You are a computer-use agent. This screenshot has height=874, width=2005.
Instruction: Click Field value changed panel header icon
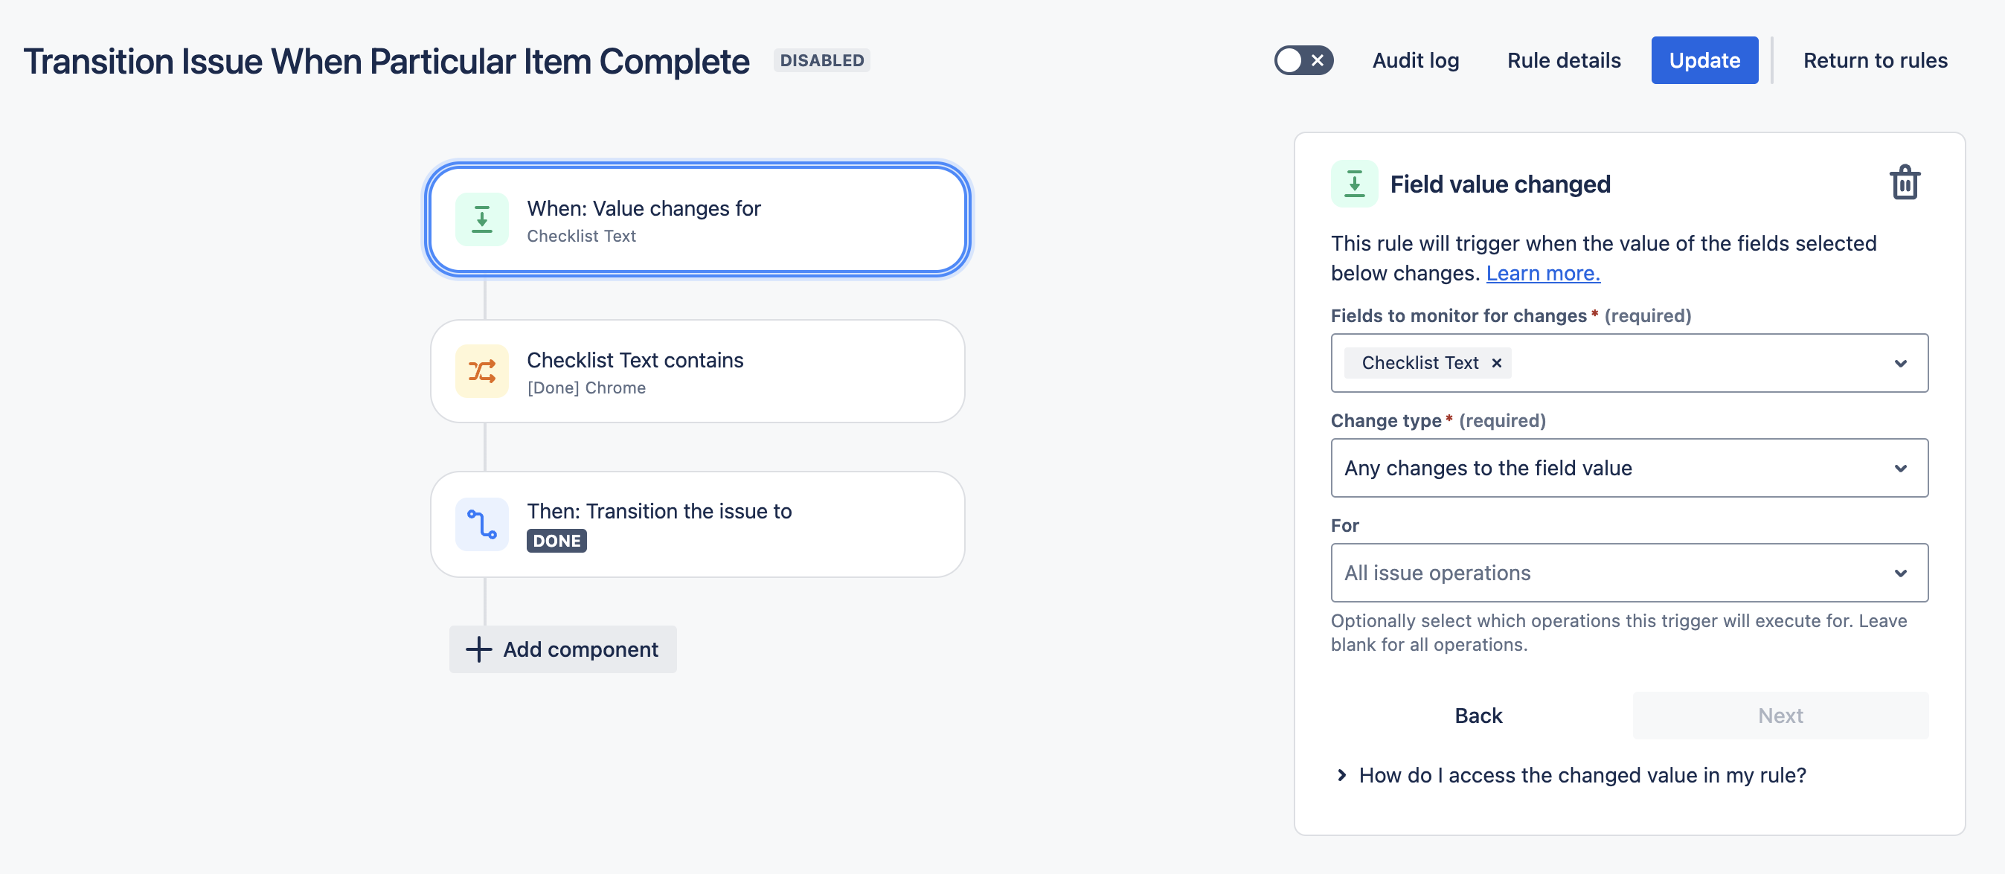point(1353,184)
